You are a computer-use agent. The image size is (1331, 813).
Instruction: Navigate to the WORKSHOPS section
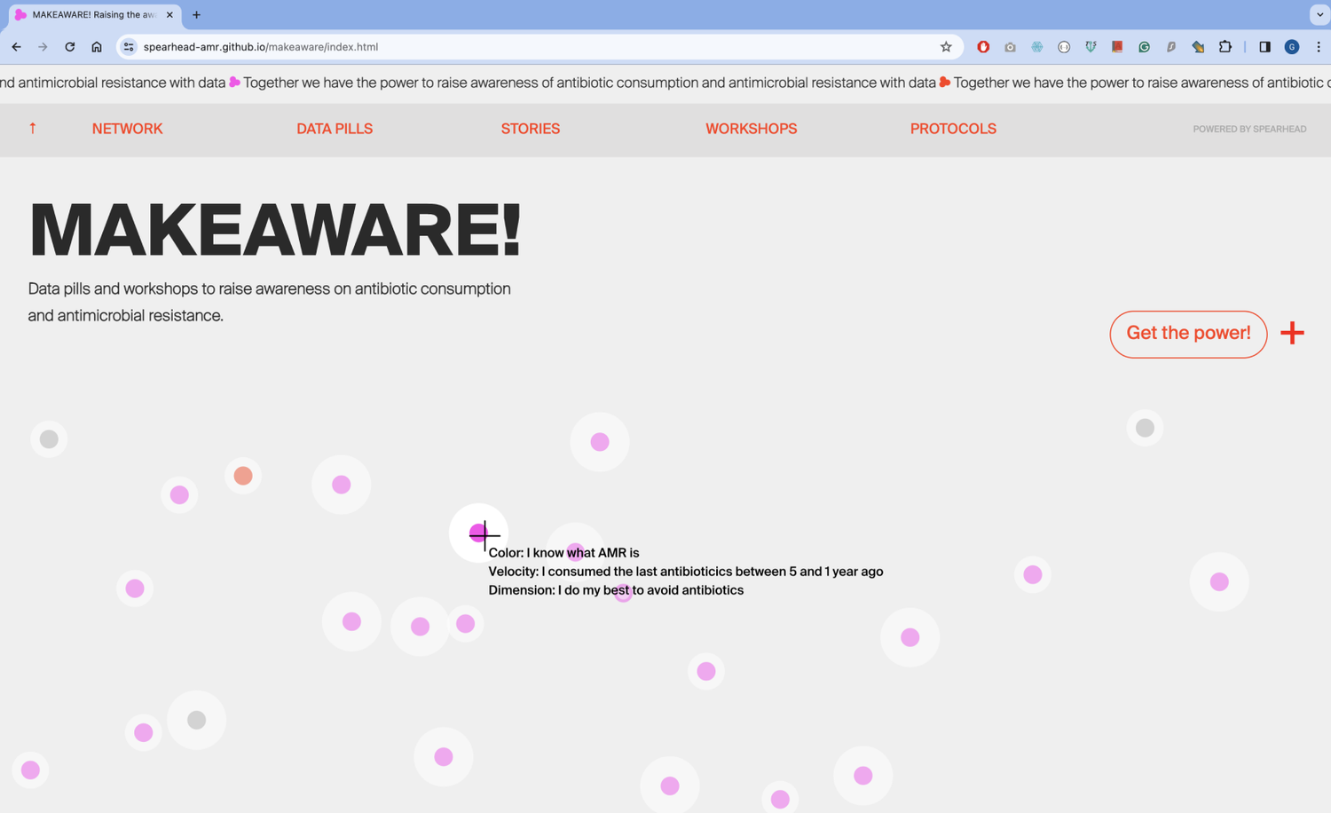tap(751, 129)
